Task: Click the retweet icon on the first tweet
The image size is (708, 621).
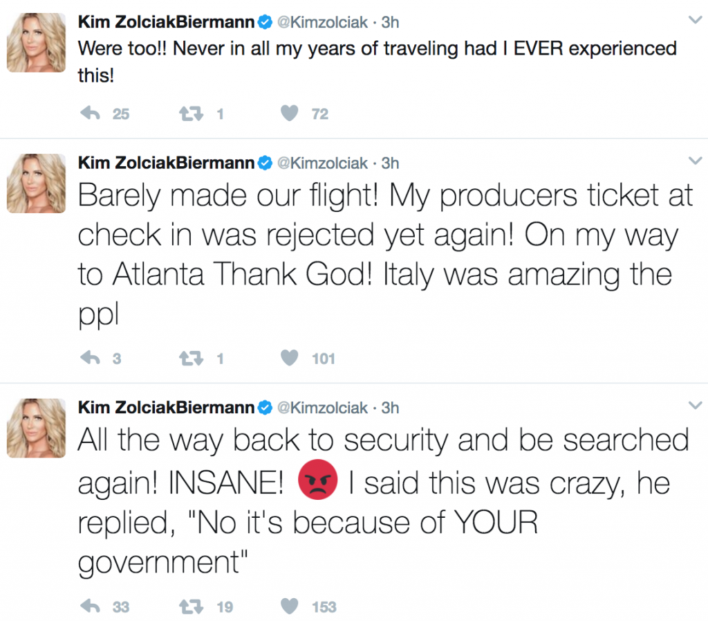Action: tap(192, 114)
